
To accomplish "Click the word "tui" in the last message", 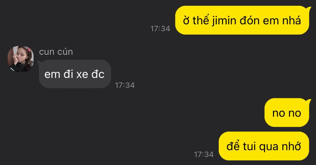I will coord(249,146).
